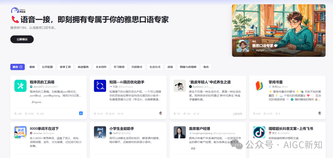Click the star icon showing 4
This screenshot has height=158, width=333.
[x=276, y=114]
